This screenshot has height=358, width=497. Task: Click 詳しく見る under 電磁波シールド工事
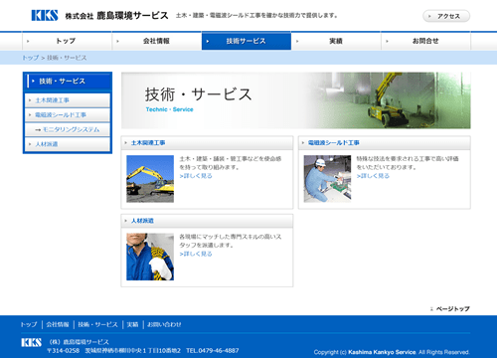[x=373, y=176]
